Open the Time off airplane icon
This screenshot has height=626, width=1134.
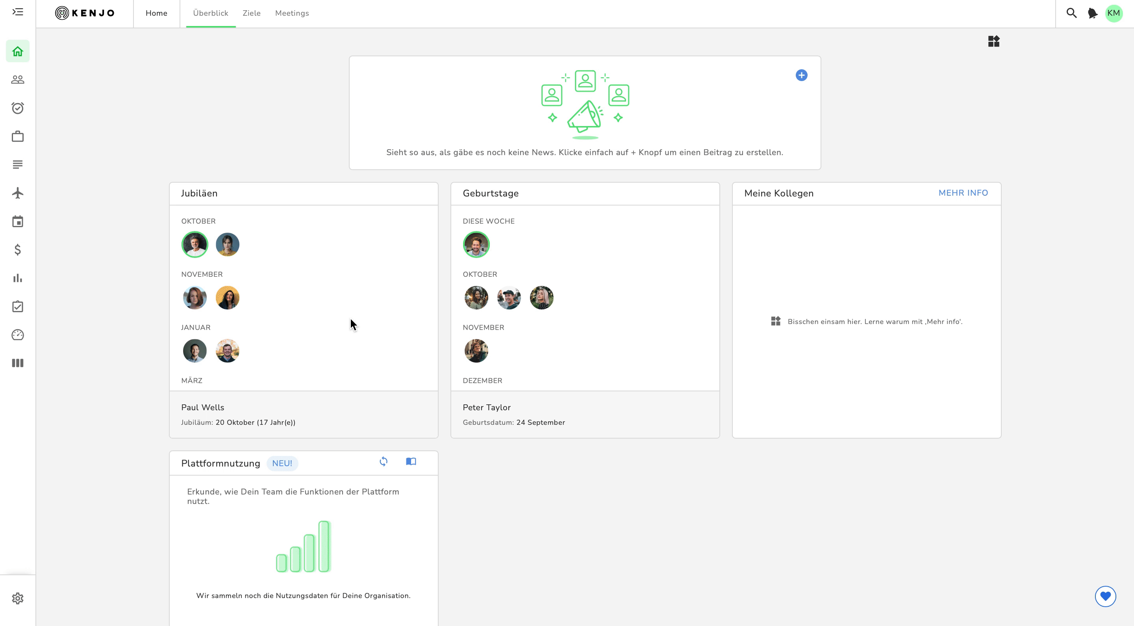pos(18,193)
